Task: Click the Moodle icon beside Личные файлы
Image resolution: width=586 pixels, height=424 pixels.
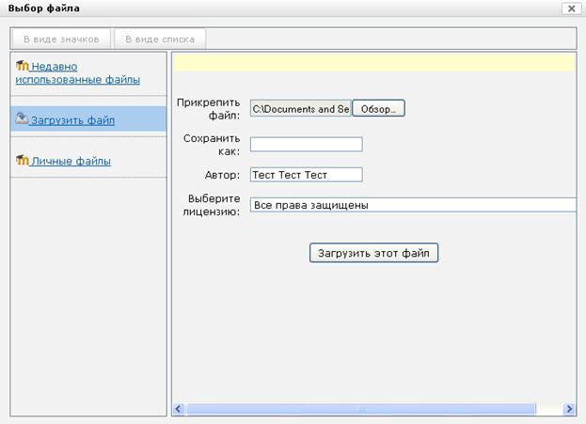Action: (x=22, y=160)
